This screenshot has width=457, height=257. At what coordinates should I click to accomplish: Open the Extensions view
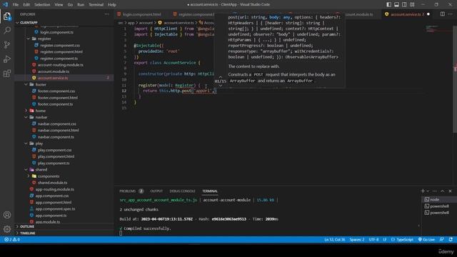[7, 73]
